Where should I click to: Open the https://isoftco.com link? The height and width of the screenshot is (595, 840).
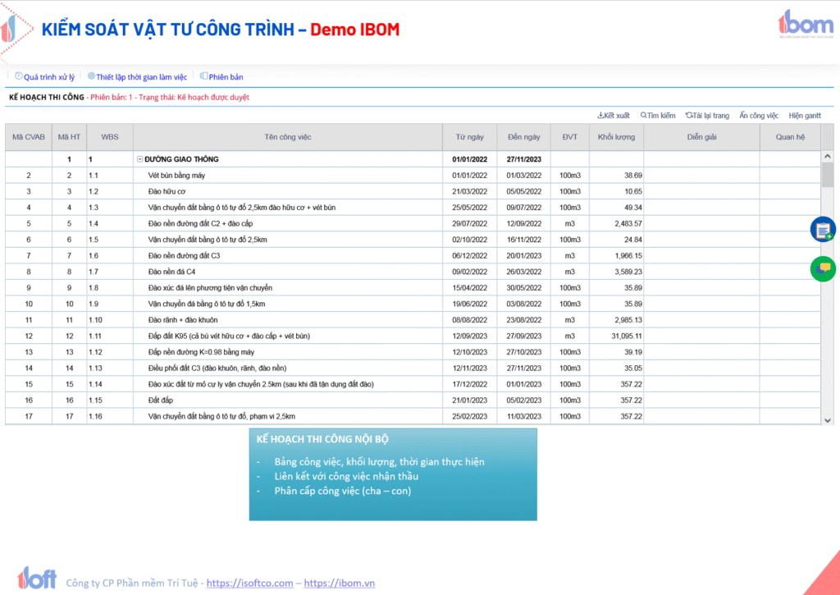pyautogui.click(x=249, y=584)
